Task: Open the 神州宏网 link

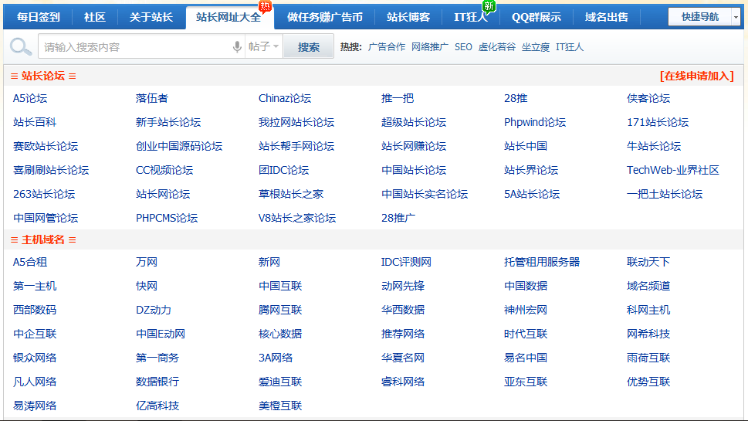Action: [526, 310]
